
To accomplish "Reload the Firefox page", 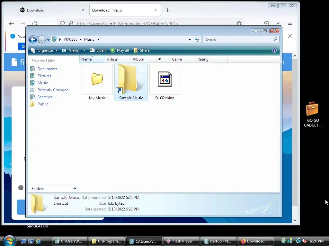I will click(35, 23).
